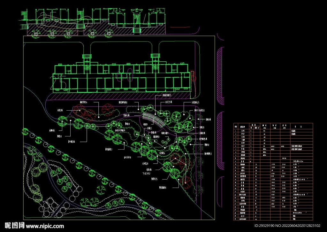Select the three small circles in garden center
327x232 pixels.
(x=166, y=141)
